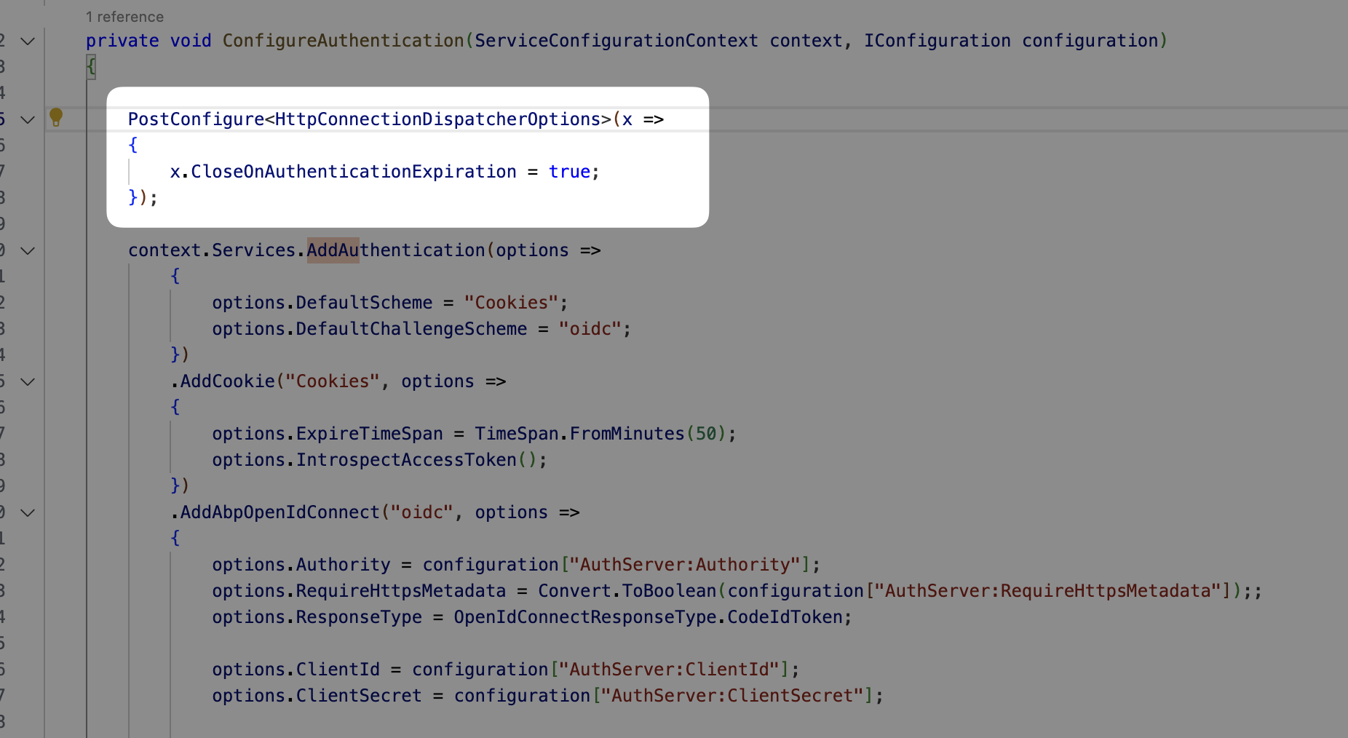Image resolution: width=1348 pixels, height=738 pixels.
Task: Click the "true" keyword value
Action: pyautogui.click(x=569, y=172)
